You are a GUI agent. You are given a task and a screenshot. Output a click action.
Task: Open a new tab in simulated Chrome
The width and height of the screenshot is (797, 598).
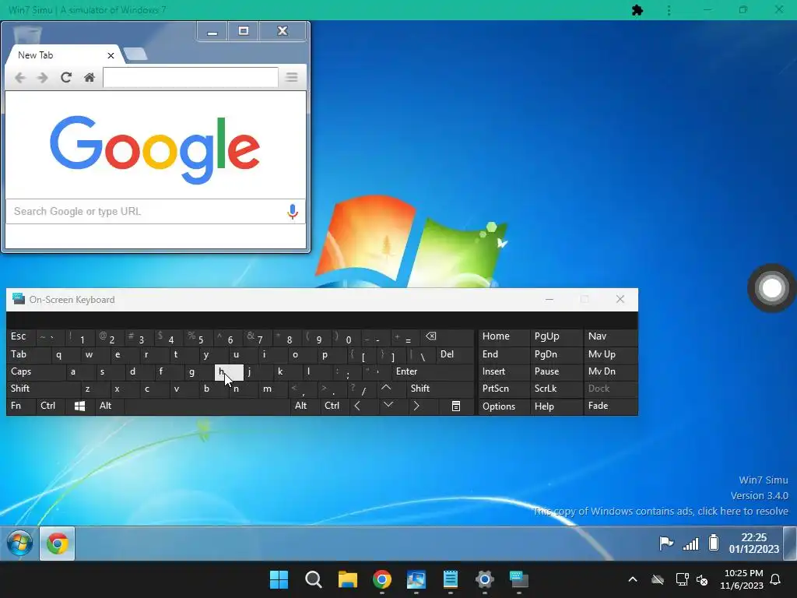(x=135, y=54)
